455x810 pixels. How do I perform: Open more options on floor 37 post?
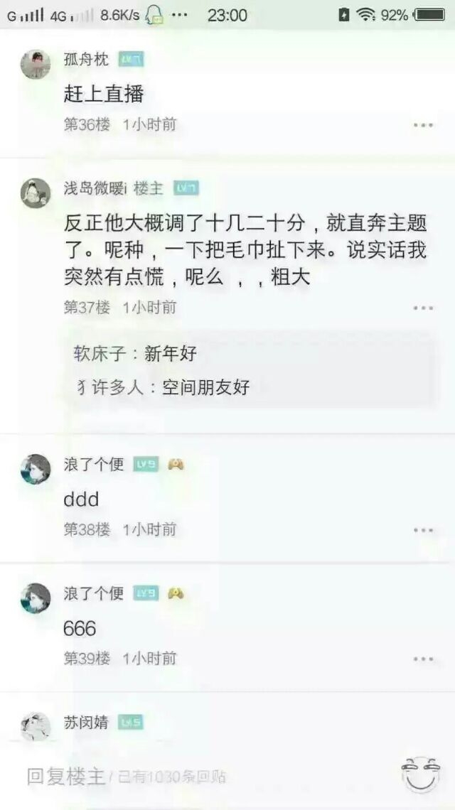[423, 308]
